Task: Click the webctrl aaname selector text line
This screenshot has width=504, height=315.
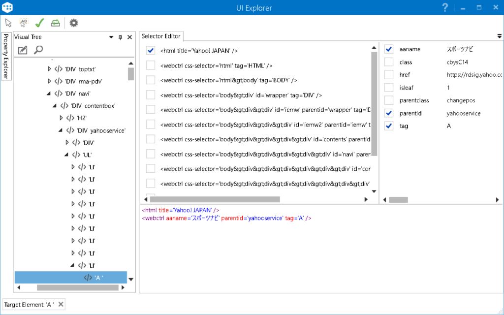Action: [x=226, y=218]
